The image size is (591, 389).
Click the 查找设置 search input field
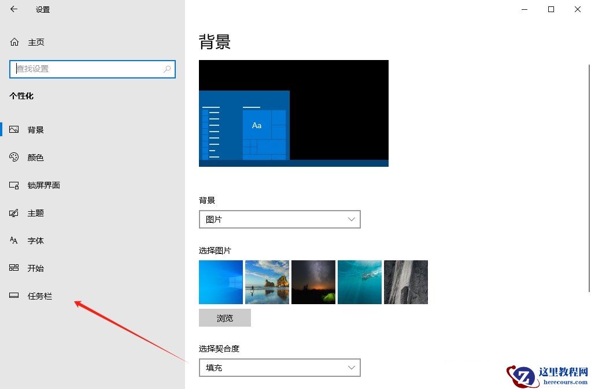click(x=87, y=69)
